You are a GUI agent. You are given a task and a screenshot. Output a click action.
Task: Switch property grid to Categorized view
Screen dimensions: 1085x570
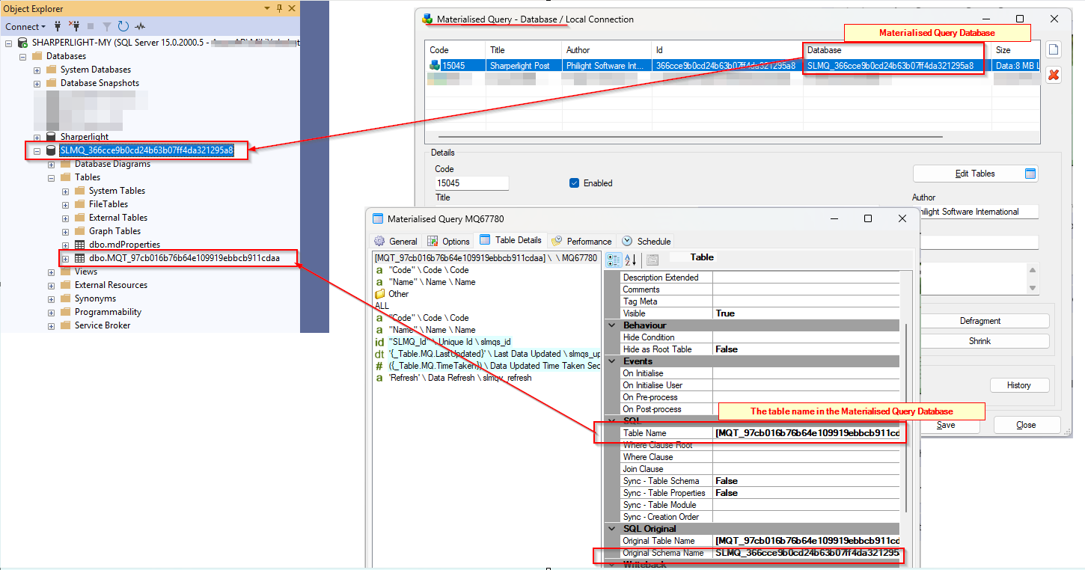click(x=614, y=260)
